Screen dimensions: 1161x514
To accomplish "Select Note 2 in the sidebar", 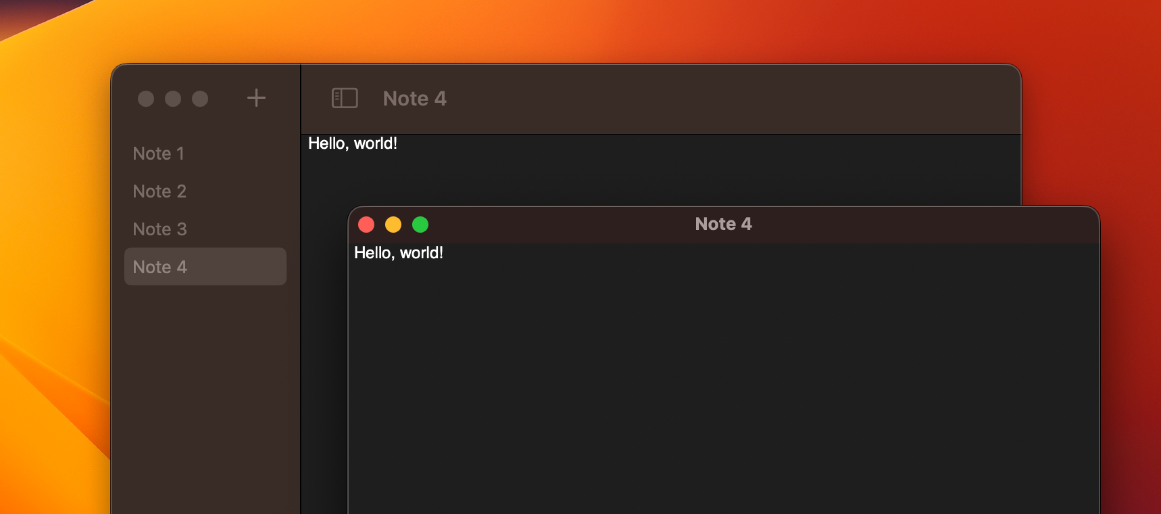I will (x=159, y=191).
